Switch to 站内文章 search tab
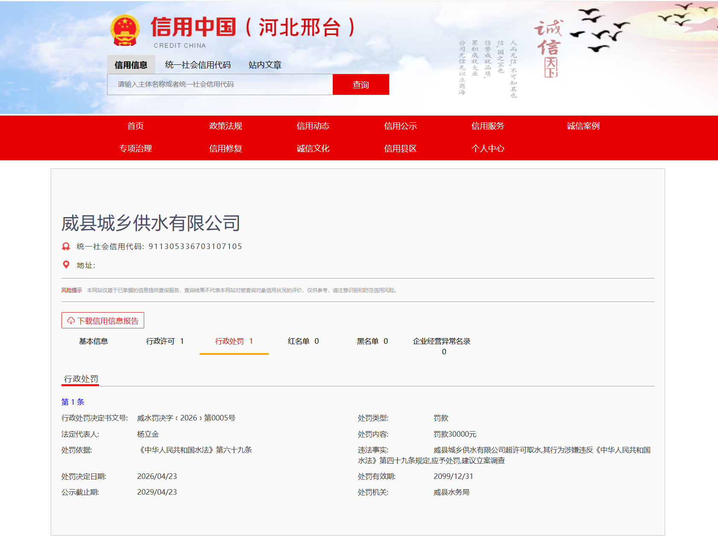This screenshot has height=548, width=718. point(265,65)
